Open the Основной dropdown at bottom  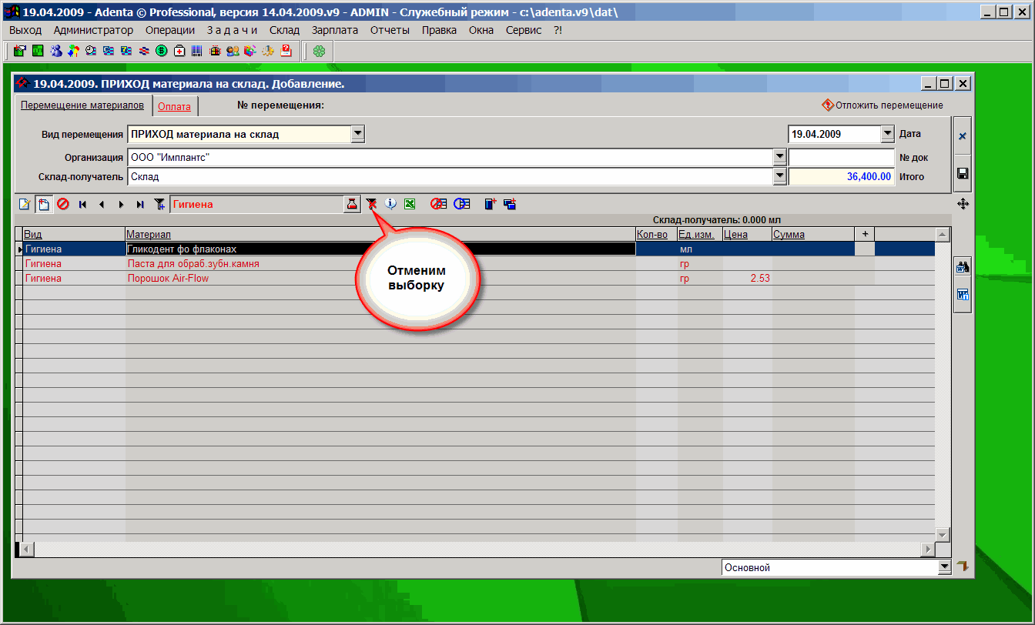945,567
